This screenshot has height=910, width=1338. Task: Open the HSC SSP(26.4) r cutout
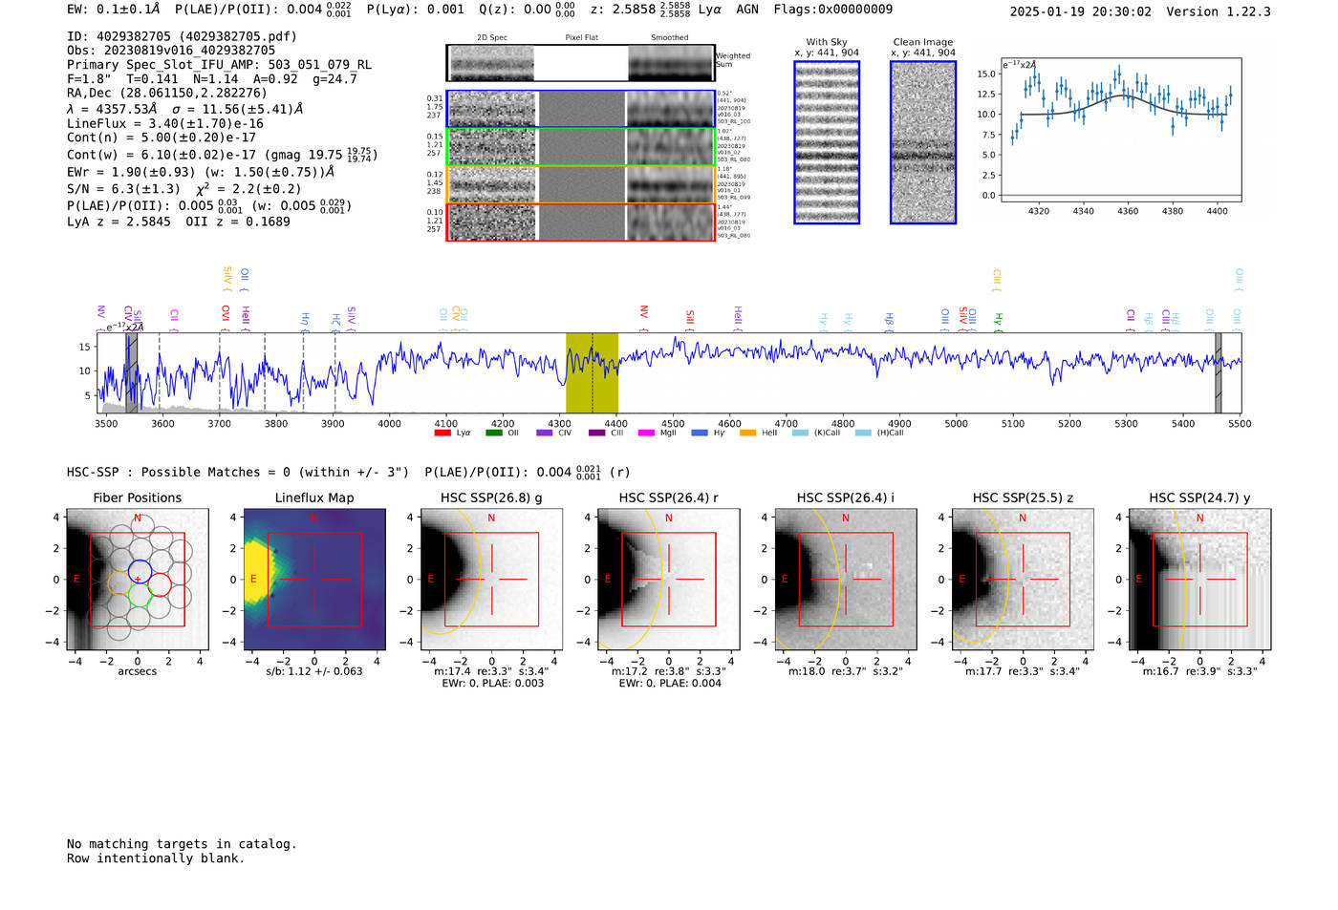point(668,580)
